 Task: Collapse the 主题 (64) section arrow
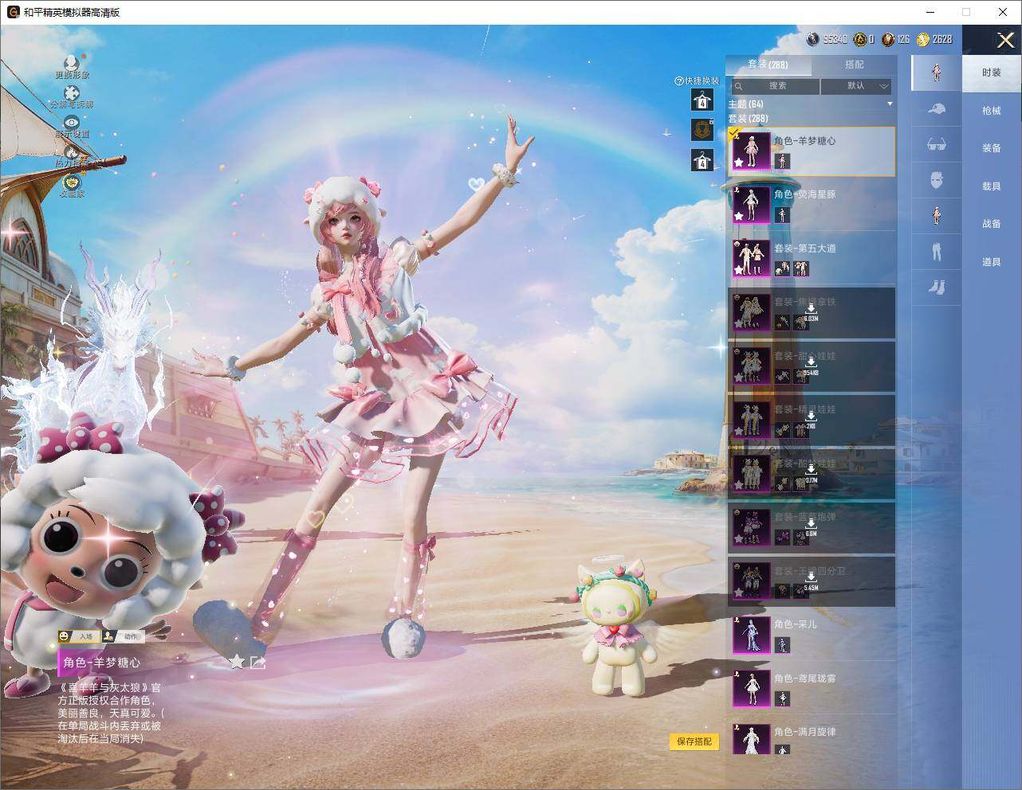[x=890, y=104]
